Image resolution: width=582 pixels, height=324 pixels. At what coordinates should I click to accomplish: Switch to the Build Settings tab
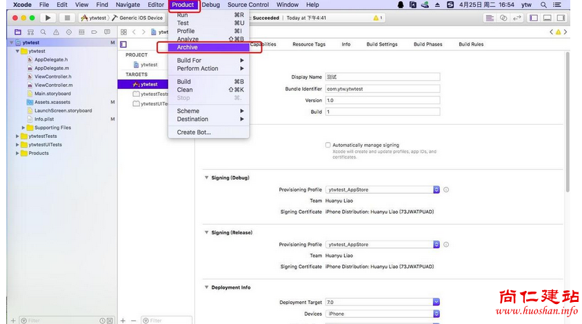[381, 44]
